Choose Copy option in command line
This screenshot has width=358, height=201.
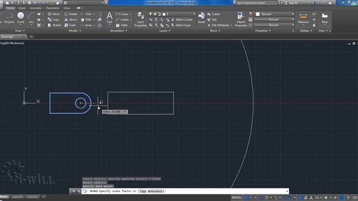(x=143, y=191)
